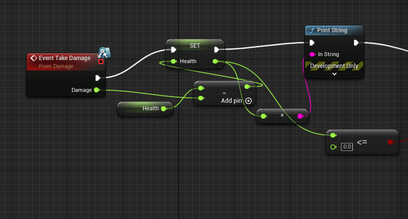Select the Print String node title bar
The height and width of the screenshot is (219, 408).
coord(334,31)
